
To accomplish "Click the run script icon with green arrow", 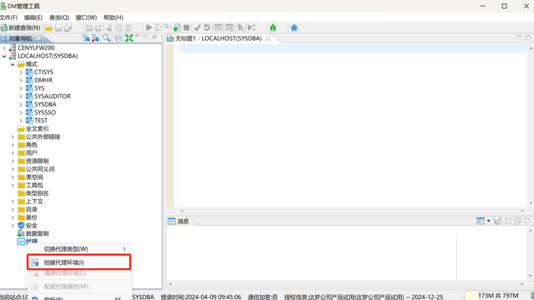I will tap(177, 28).
